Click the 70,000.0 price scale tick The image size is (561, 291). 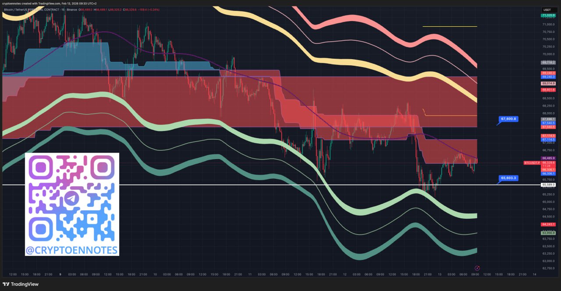click(x=549, y=54)
